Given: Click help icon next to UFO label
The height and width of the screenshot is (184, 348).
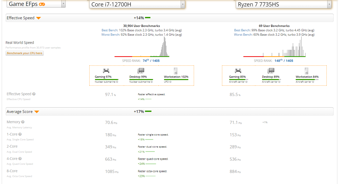Looking at the screenshot, I should tap(171, 82).
